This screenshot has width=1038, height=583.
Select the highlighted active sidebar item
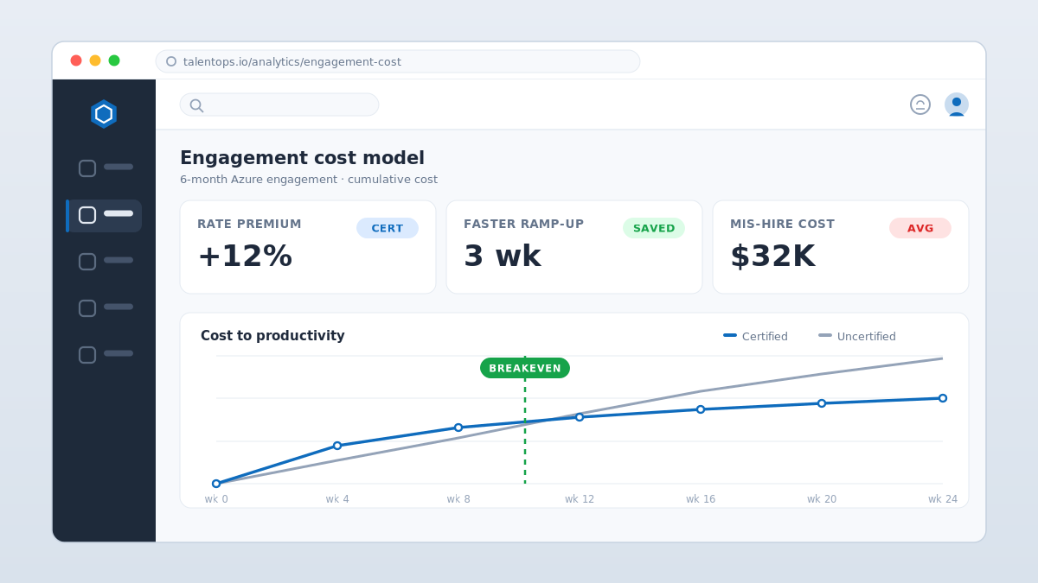104,215
